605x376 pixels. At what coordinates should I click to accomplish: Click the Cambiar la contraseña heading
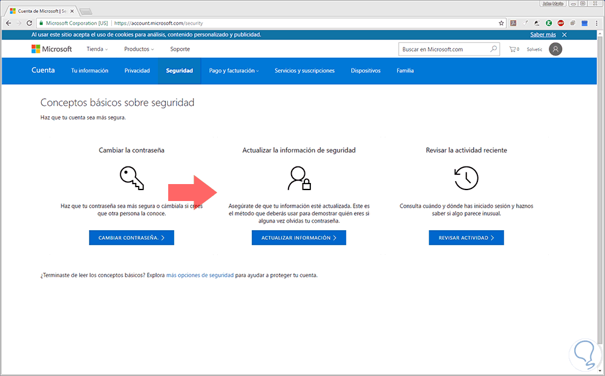(x=131, y=150)
